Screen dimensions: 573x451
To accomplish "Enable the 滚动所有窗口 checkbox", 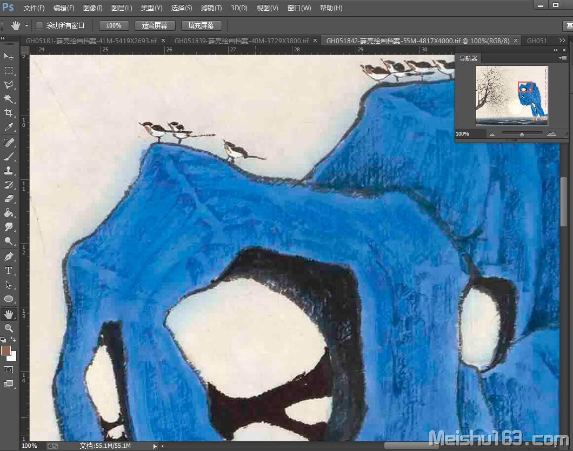I will (39, 25).
